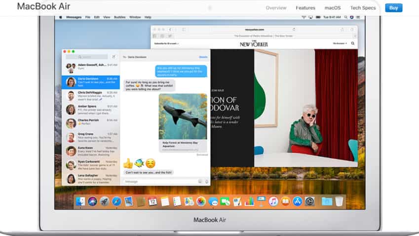Image resolution: width=419 pixels, height=236 pixels.
Task: Open Messages menu in menu bar
Action: [x=74, y=17]
